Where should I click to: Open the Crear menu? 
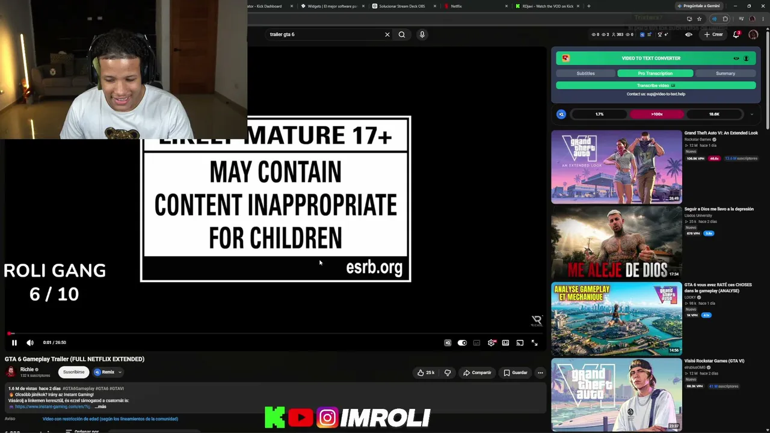click(713, 34)
